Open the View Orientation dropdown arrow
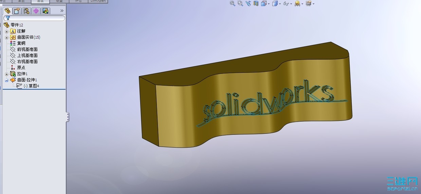 [x=269, y=4]
